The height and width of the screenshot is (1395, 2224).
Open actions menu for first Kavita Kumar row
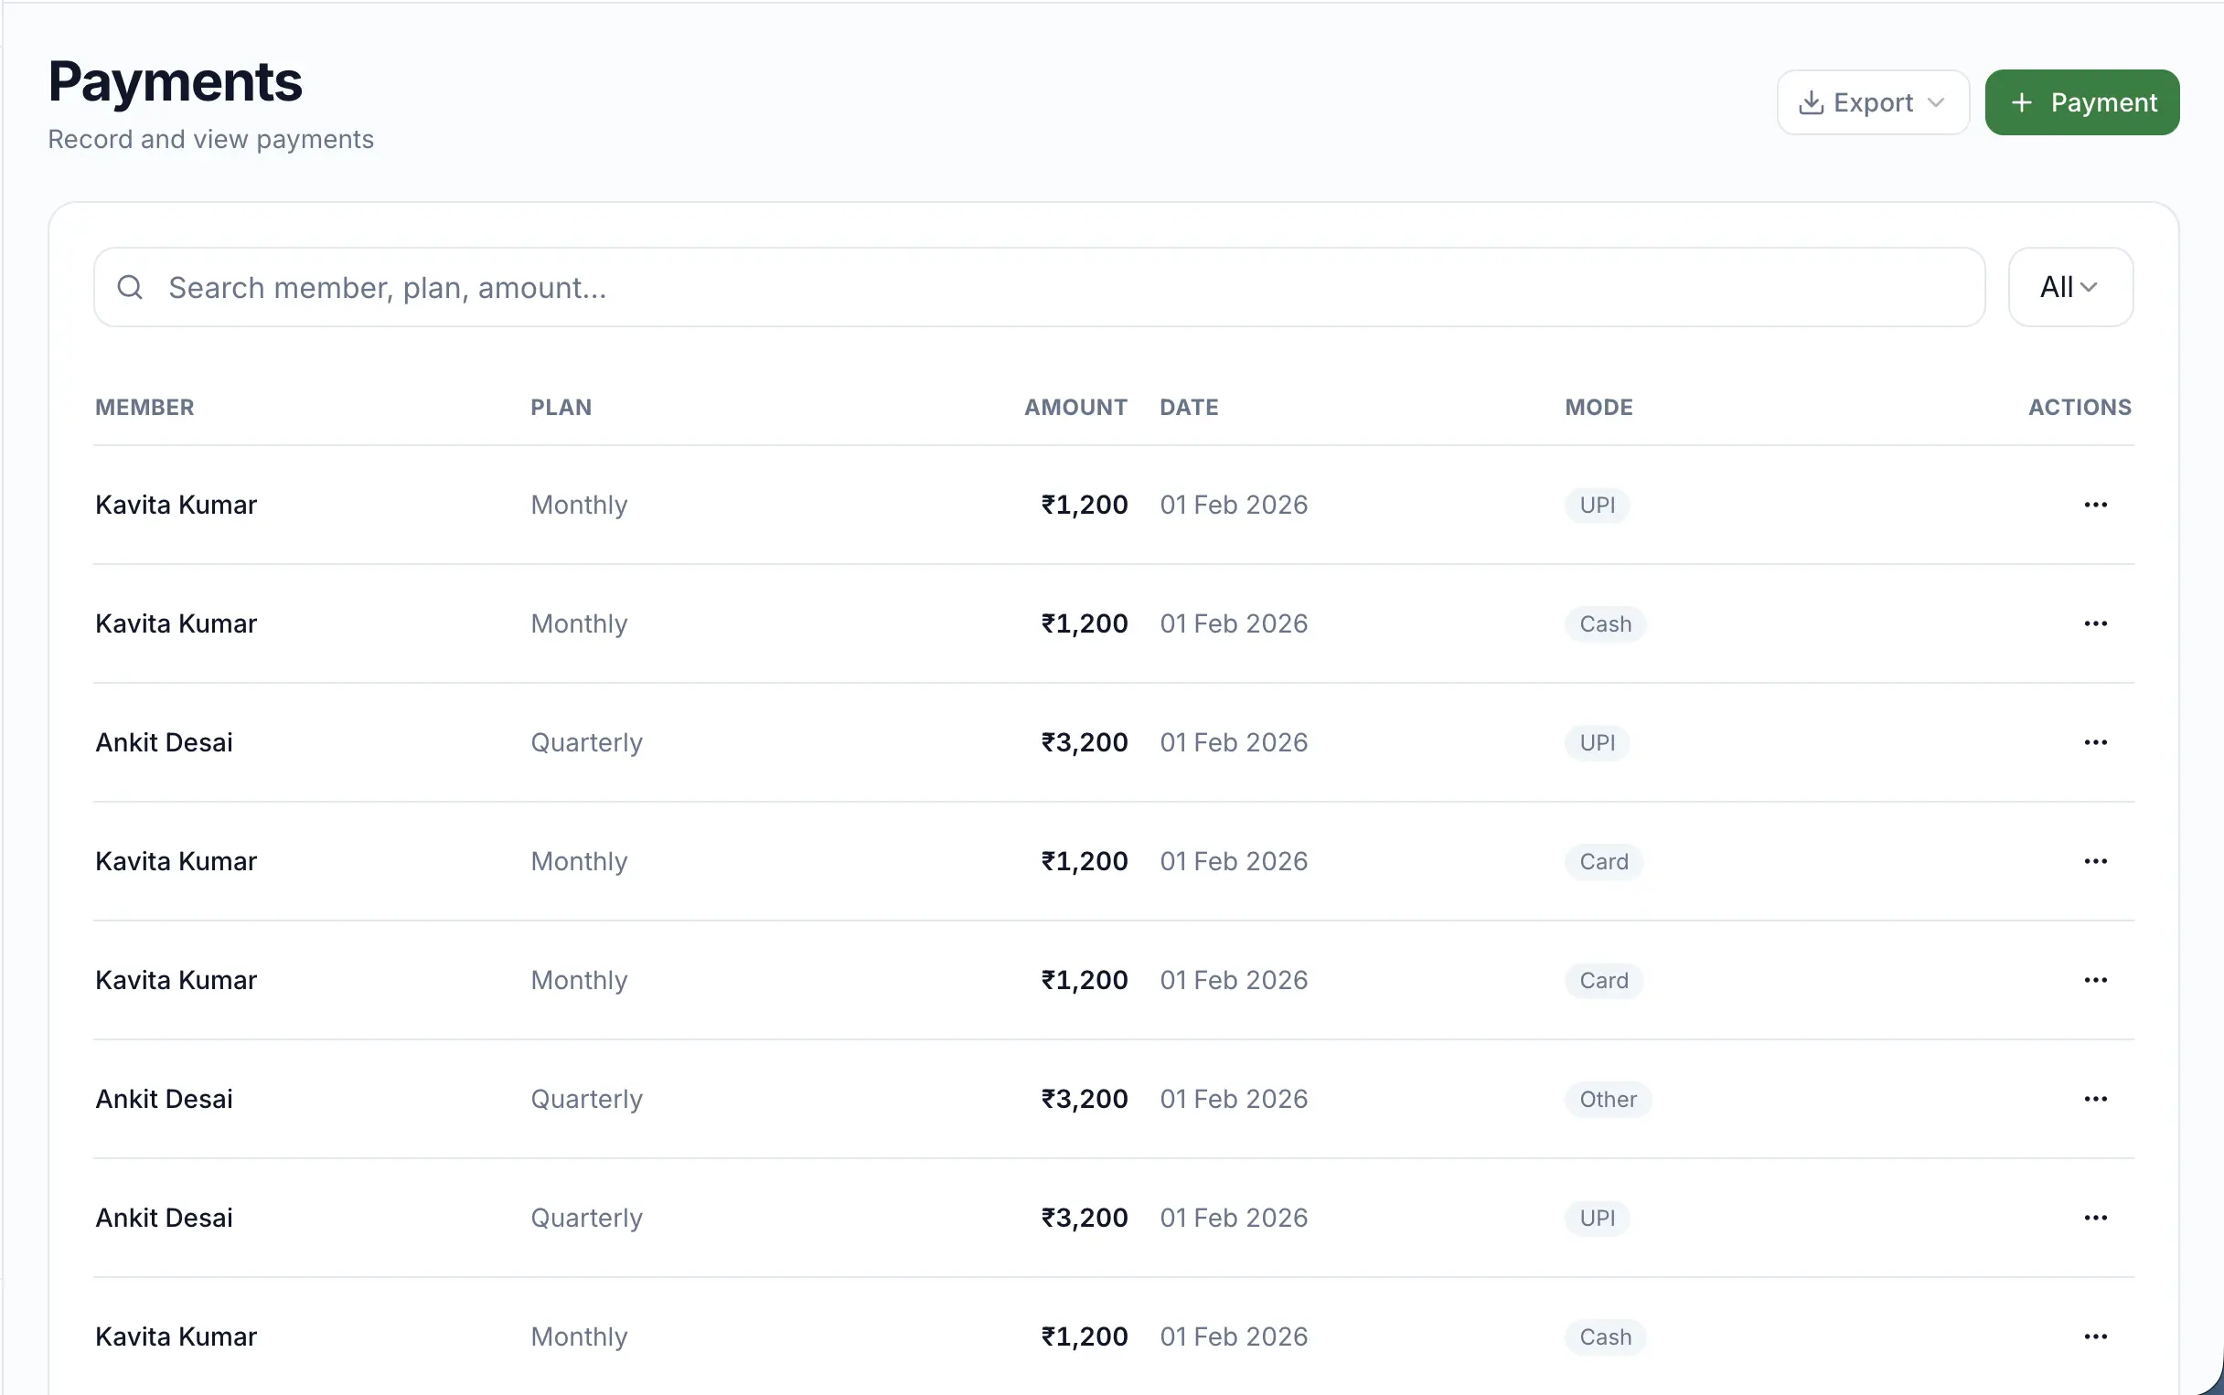pyautogui.click(x=2096, y=504)
